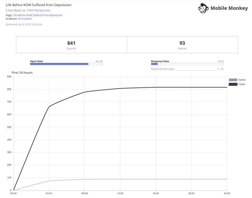Toggle the Opens legend swatch
Screen dimensions: 252x198
(x=233, y=80)
